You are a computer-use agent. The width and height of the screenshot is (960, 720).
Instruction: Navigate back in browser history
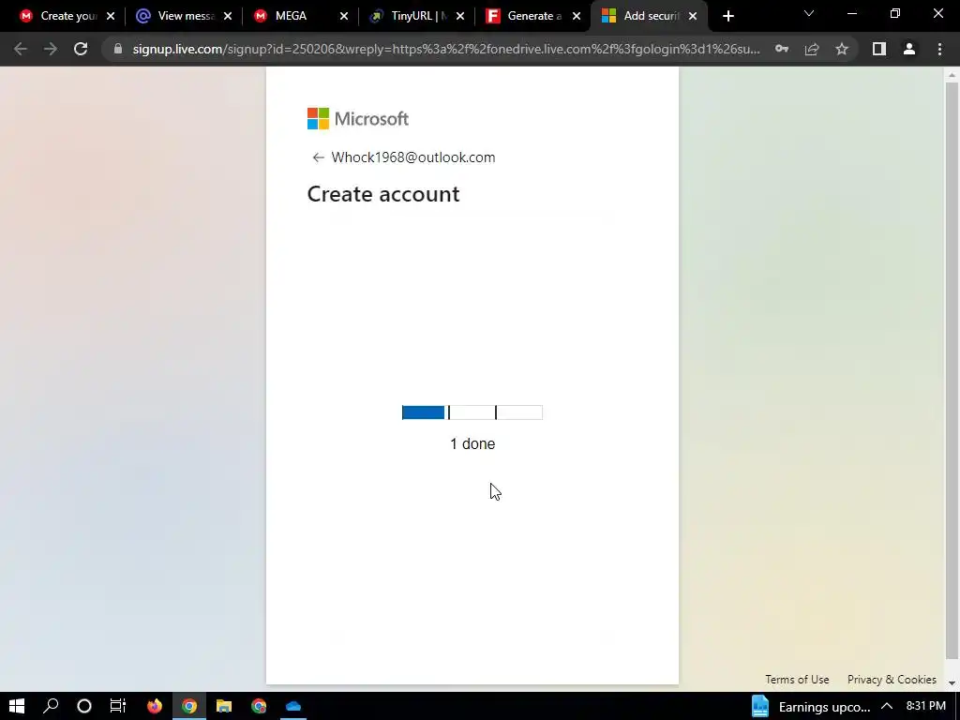pos(21,49)
